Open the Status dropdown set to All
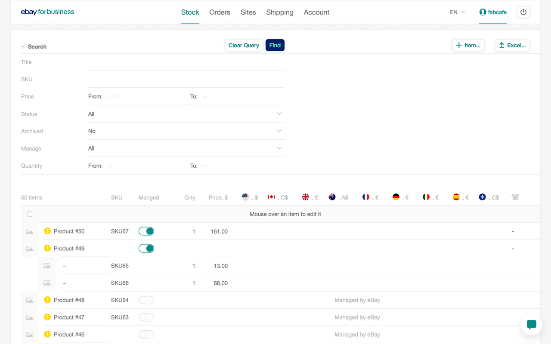 pos(185,114)
